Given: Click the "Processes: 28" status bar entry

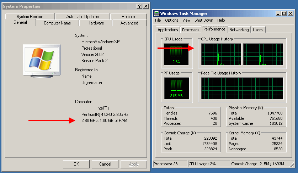Looking at the screenshot, I should [170, 164].
